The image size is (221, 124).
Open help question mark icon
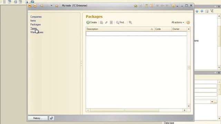(x=188, y=22)
